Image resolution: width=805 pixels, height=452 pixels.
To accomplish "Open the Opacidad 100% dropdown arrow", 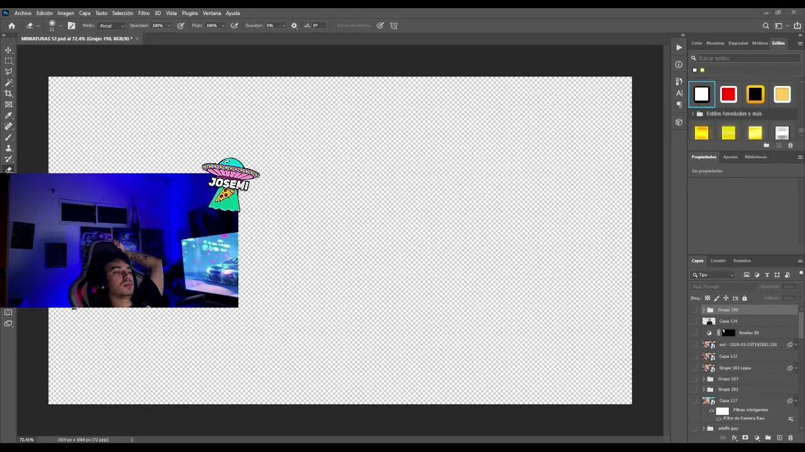I will (168, 26).
